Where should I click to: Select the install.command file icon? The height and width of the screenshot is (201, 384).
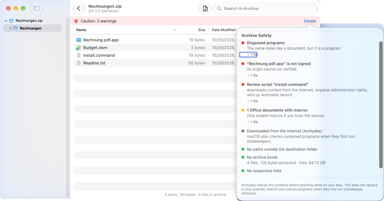[x=78, y=55]
